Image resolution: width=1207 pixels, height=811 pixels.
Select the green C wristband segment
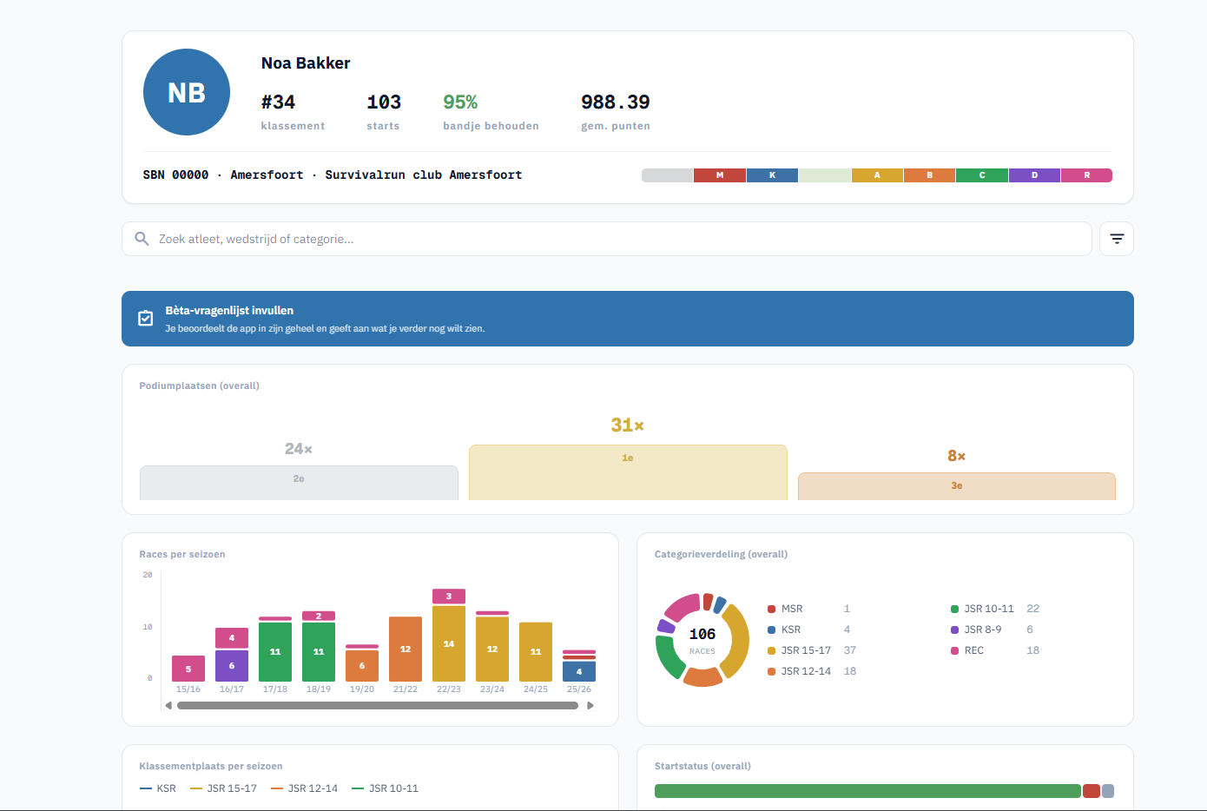coord(982,175)
